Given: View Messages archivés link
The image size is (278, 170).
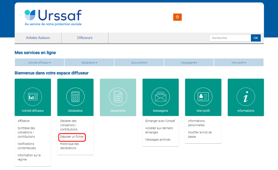Looking at the screenshot, I should pyautogui.click(x=158, y=140).
